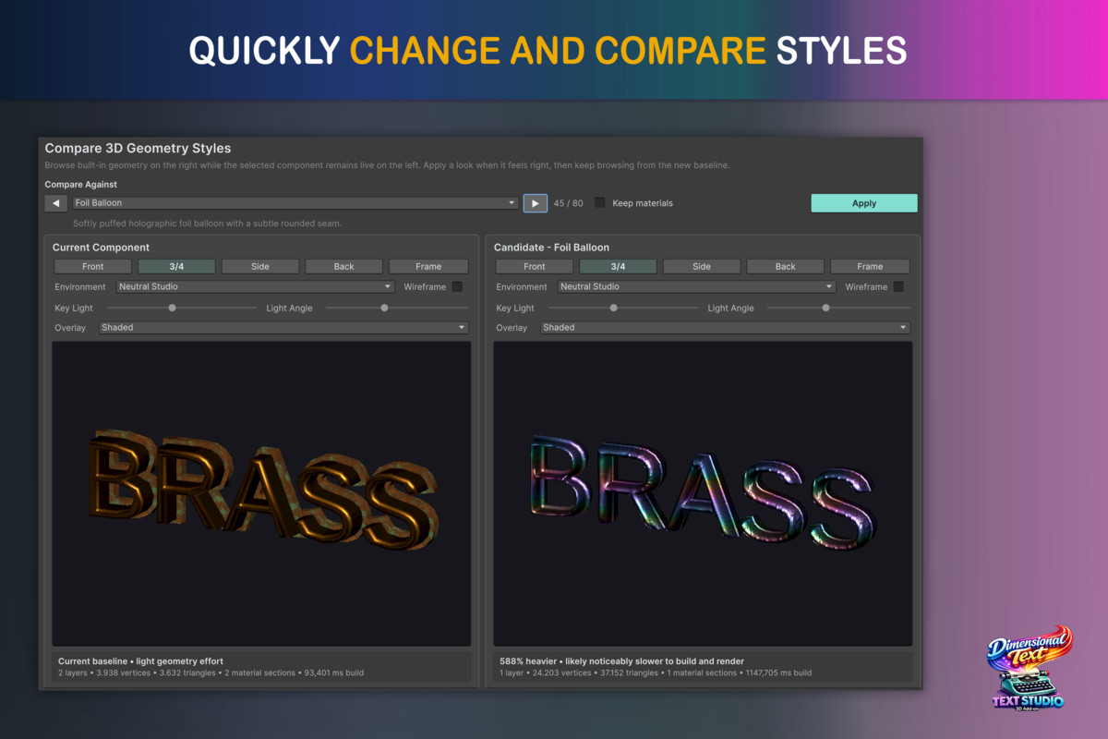This screenshot has height=739, width=1108.
Task: Click '588% heavier' performance warning text
Action: tap(621, 661)
